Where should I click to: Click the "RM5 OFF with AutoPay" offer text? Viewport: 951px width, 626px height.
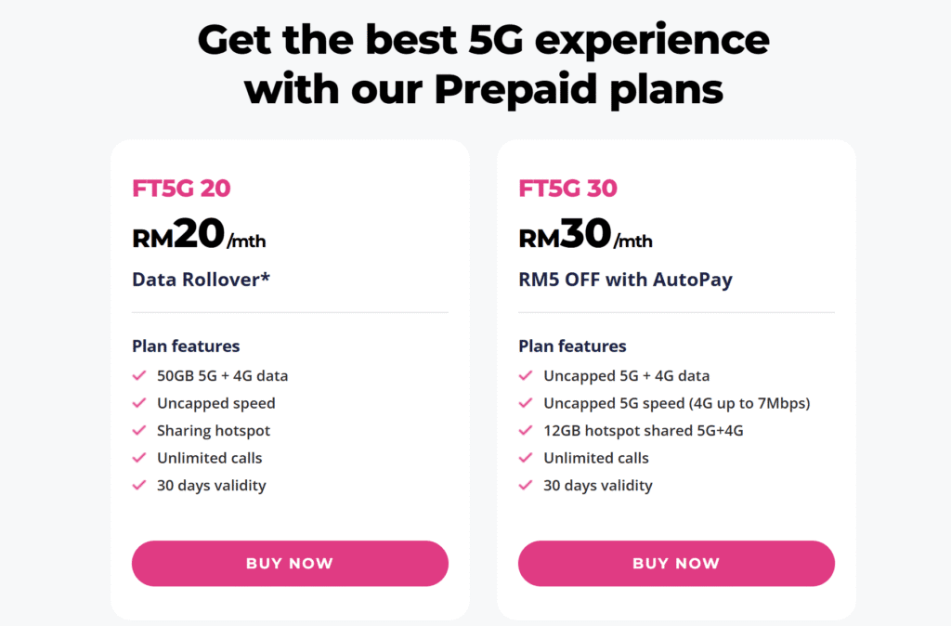coord(625,279)
